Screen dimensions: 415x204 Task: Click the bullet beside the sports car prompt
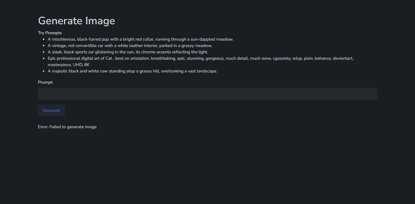pyautogui.click(x=43, y=52)
